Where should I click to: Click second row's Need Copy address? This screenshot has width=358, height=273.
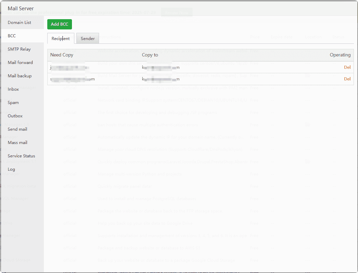pyautogui.click(x=72, y=79)
